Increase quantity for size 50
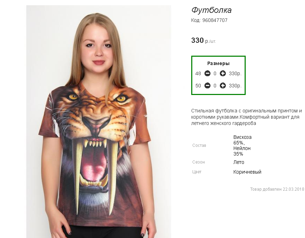Screen dimensions: 305x238 [x=223, y=85]
